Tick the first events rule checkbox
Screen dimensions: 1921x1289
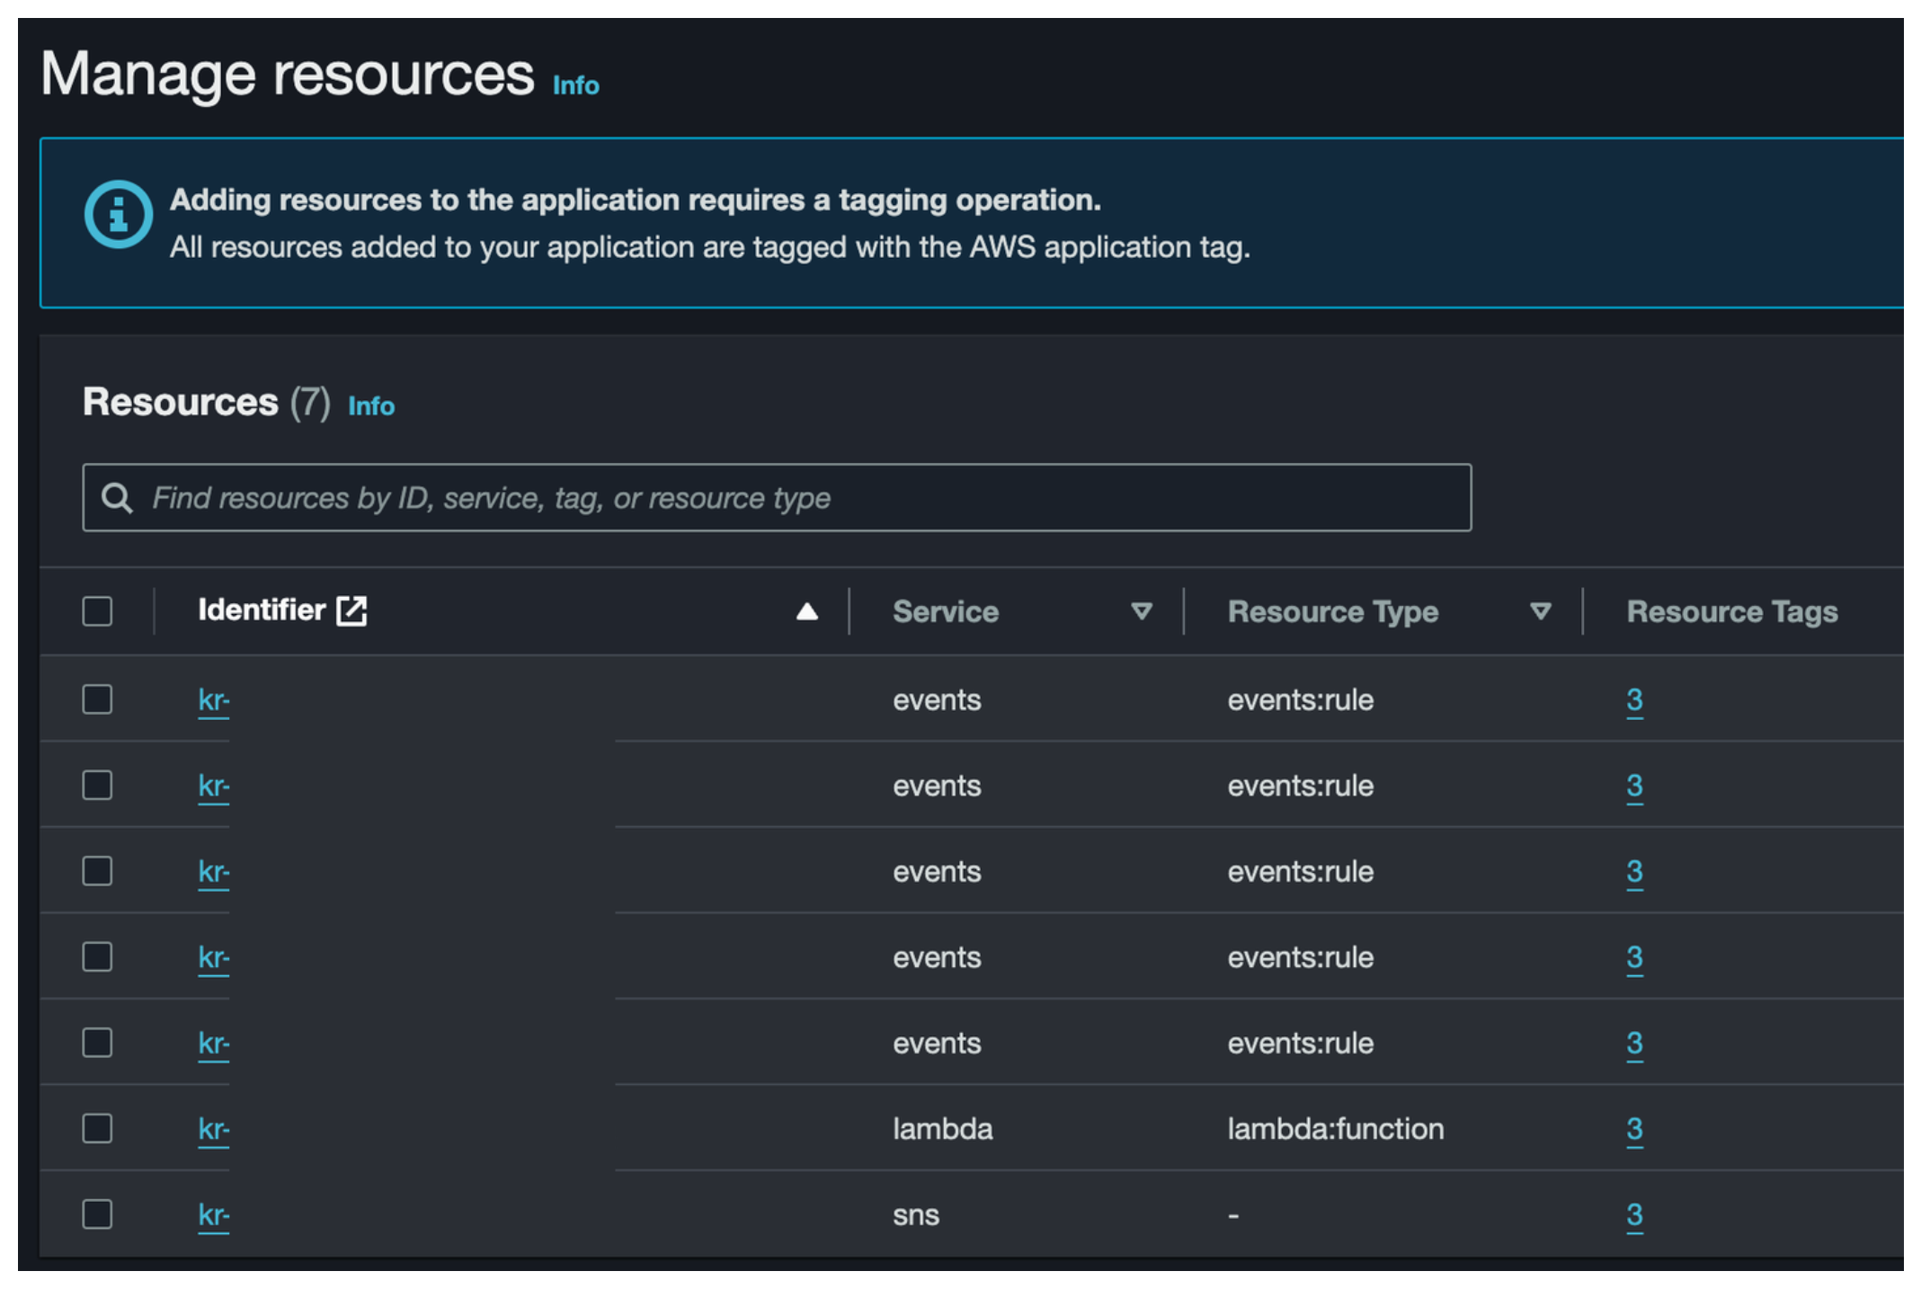(x=97, y=699)
